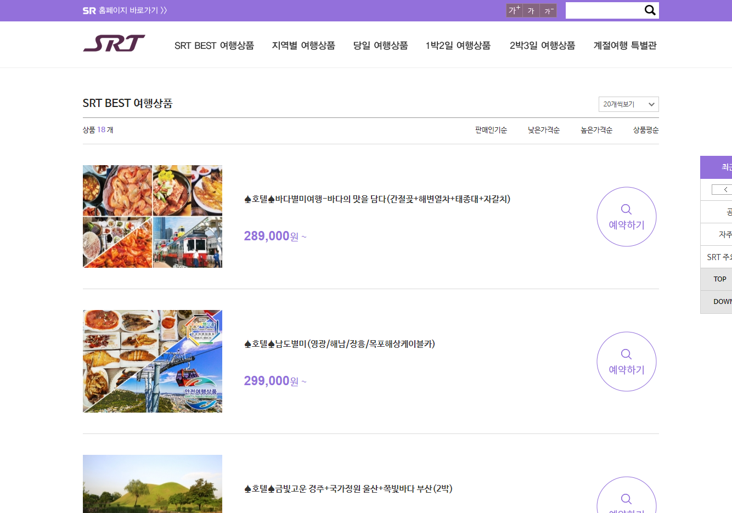Reset font size with middle 가 button

coord(531,10)
